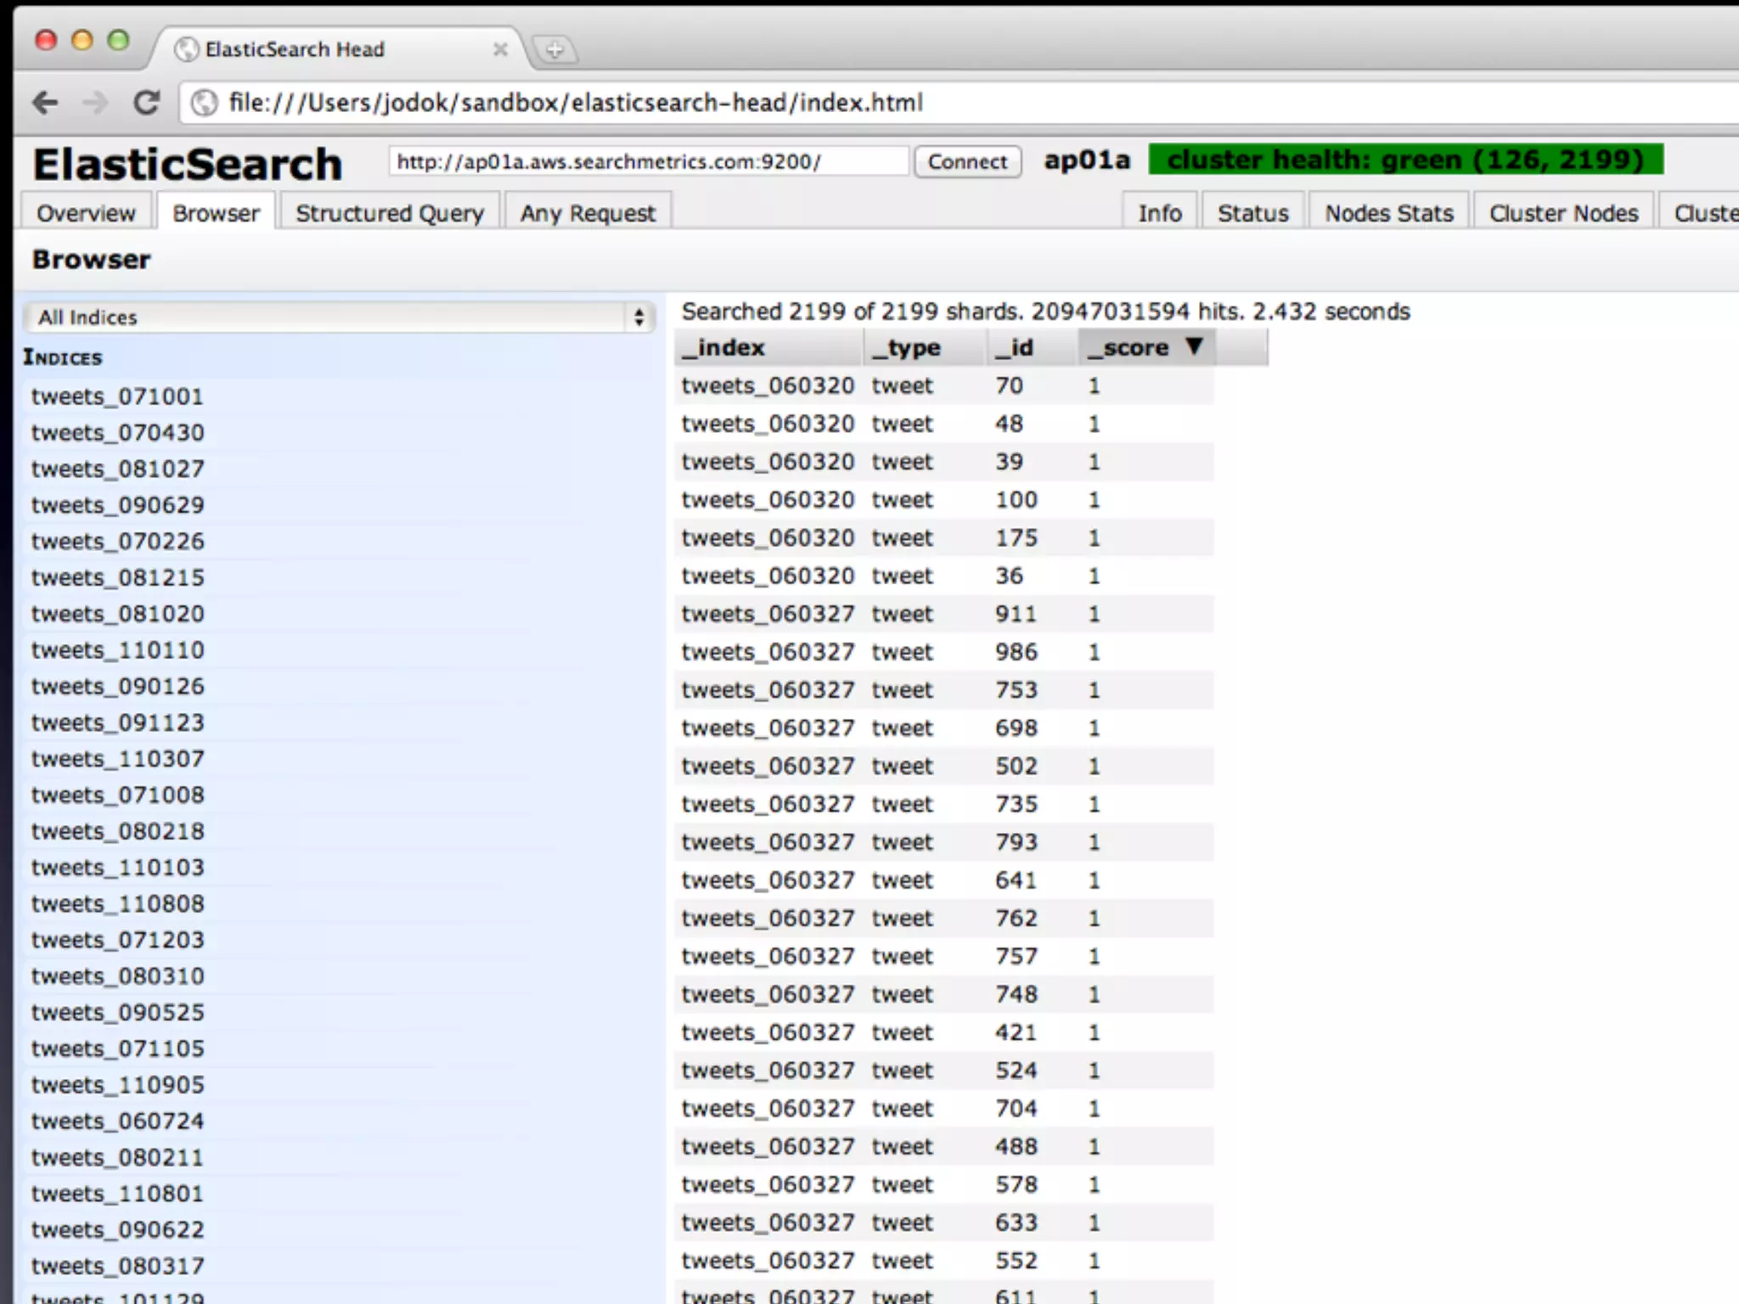The height and width of the screenshot is (1304, 1739).
Task: Click the ElasticSearch server URL field
Action: tap(648, 161)
